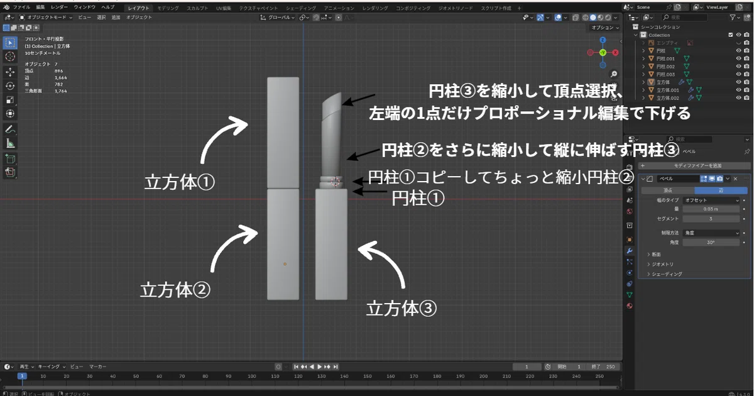Open the Modifier properties wrench tab

[x=630, y=251]
